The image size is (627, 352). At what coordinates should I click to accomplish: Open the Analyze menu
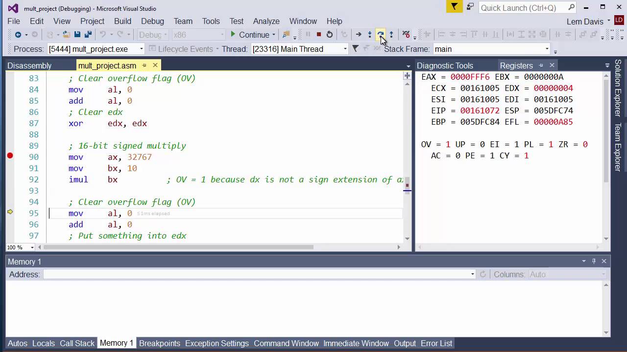pyautogui.click(x=266, y=21)
